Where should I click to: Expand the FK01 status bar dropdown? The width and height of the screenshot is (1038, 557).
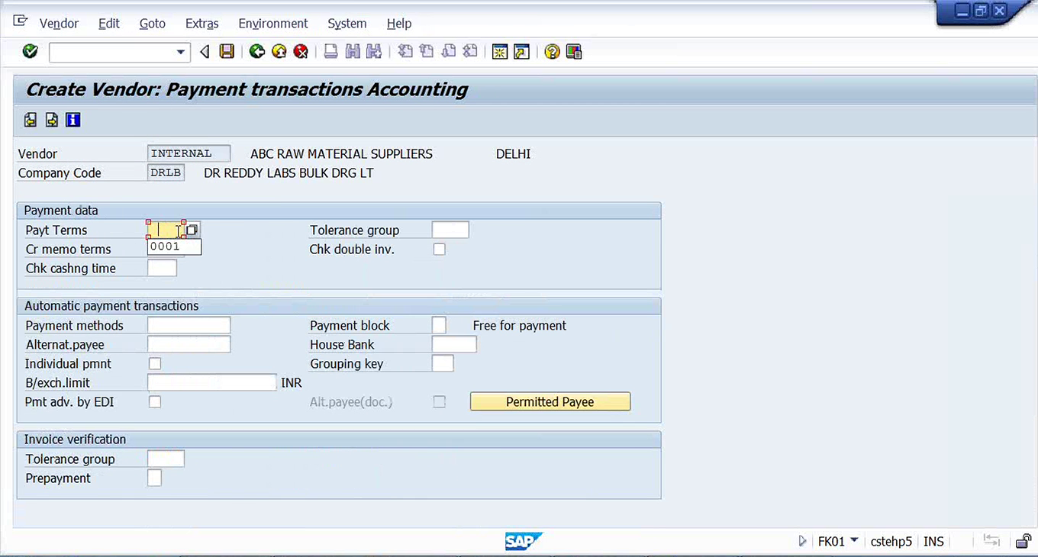pyautogui.click(x=854, y=541)
